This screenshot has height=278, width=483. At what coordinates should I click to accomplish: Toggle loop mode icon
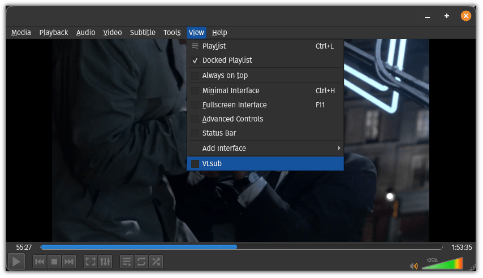(141, 262)
